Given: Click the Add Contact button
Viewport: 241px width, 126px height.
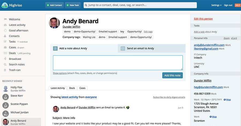Looking at the screenshot, I should (54, 5).
